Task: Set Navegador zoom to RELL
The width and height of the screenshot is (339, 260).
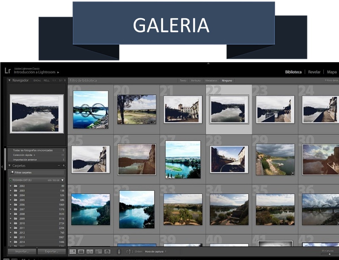Action: (x=47, y=81)
